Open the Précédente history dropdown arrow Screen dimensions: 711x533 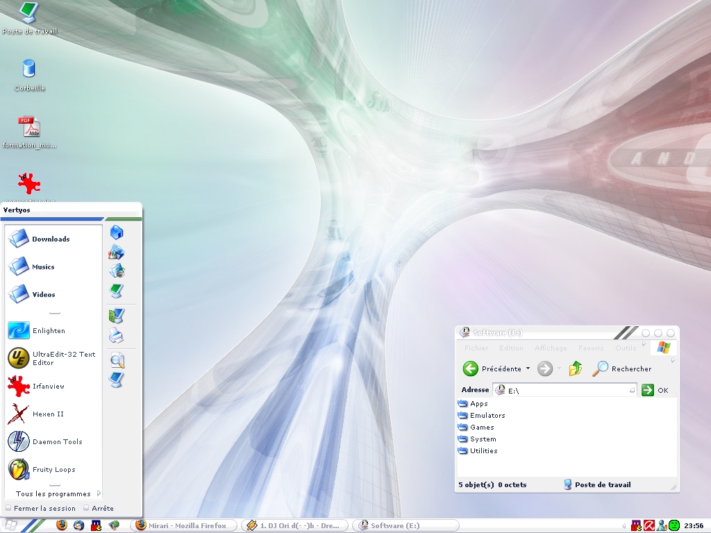[x=528, y=369]
